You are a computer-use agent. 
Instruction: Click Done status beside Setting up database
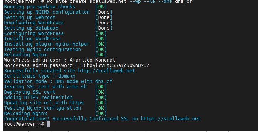pos(104,28)
